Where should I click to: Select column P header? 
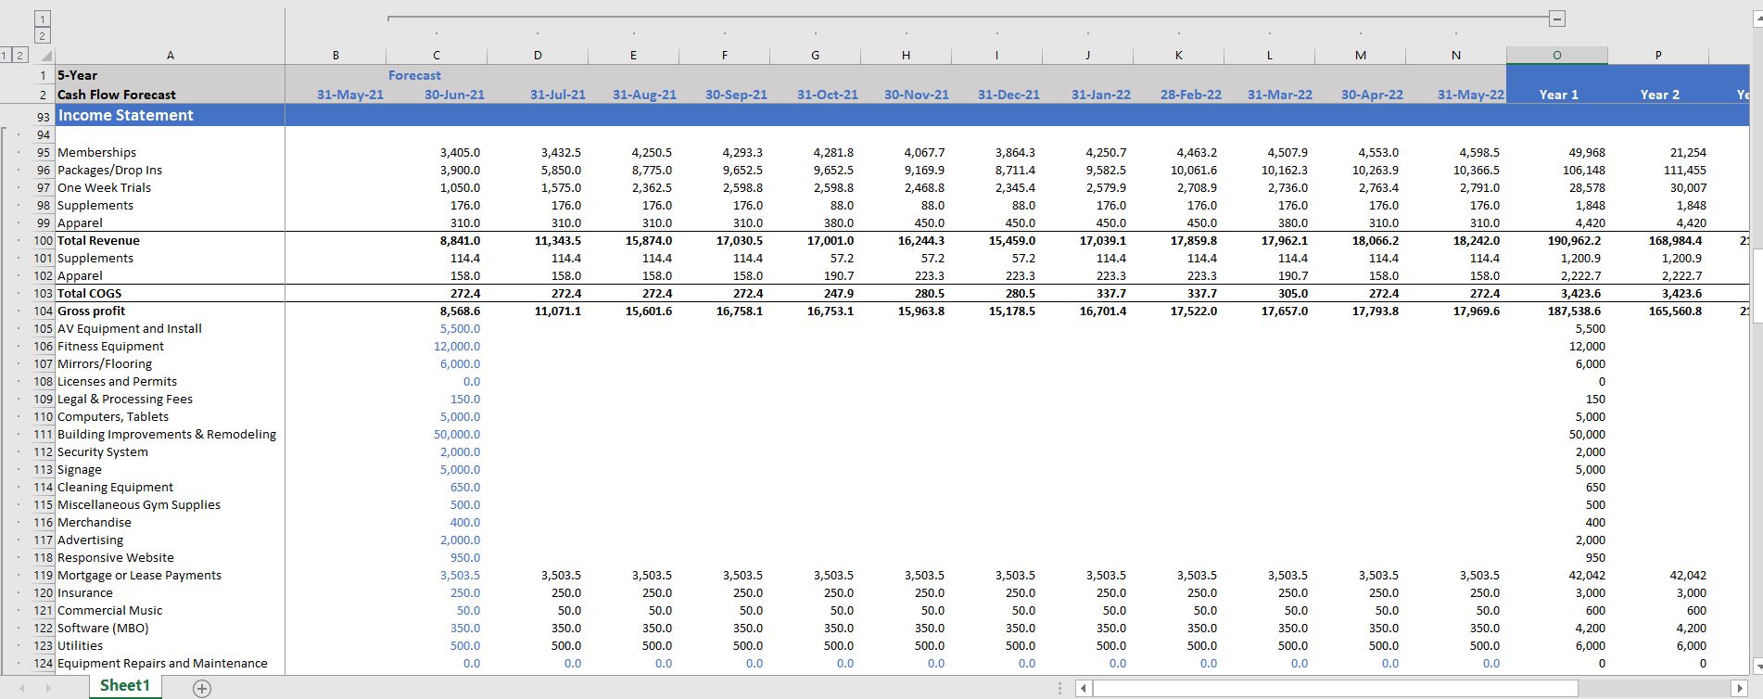pyautogui.click(x=1658, y=56)
